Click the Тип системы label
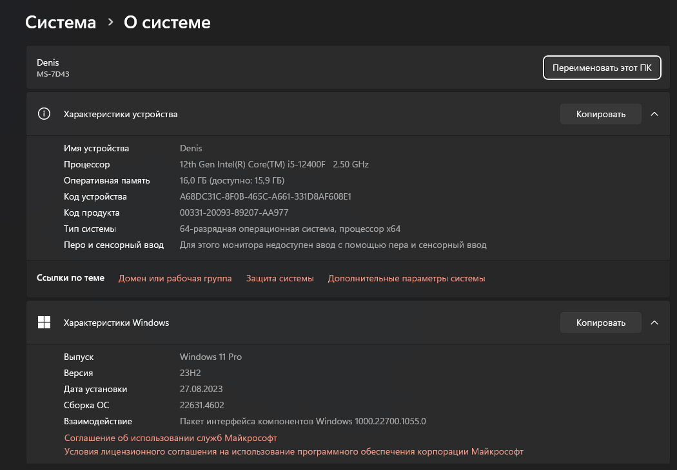The height and width of the screenshot is (470, 677). [x=90, y=229]
